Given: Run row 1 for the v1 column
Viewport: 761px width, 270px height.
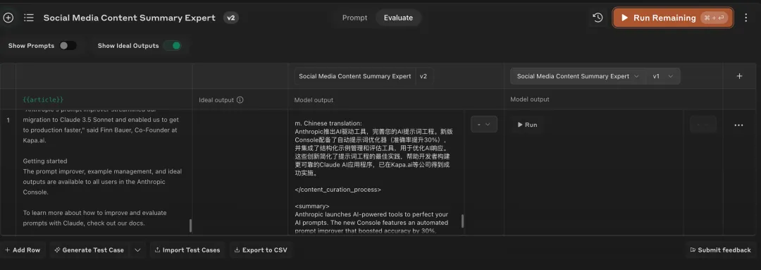Looking at the screenshot, I should pyautogui.click(x=527, y=125).
